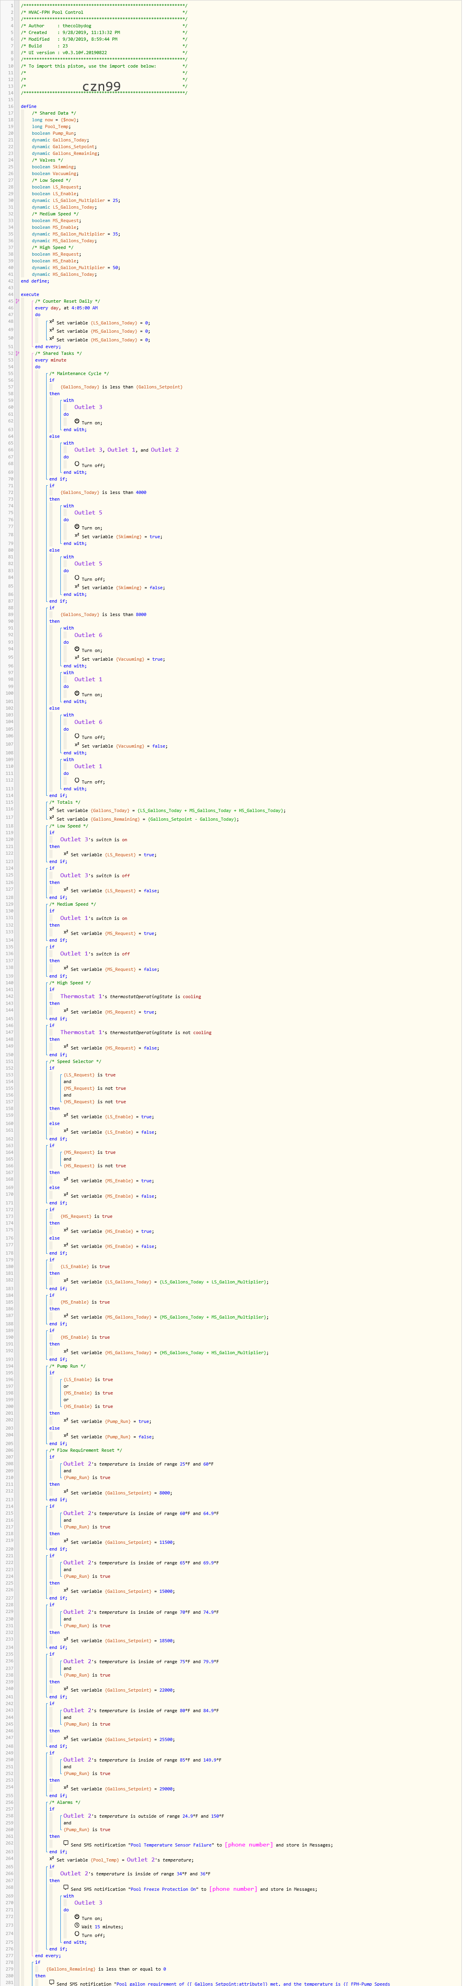
Task: Click the Turn off circle icon on line 68
Action: point(77,464)
